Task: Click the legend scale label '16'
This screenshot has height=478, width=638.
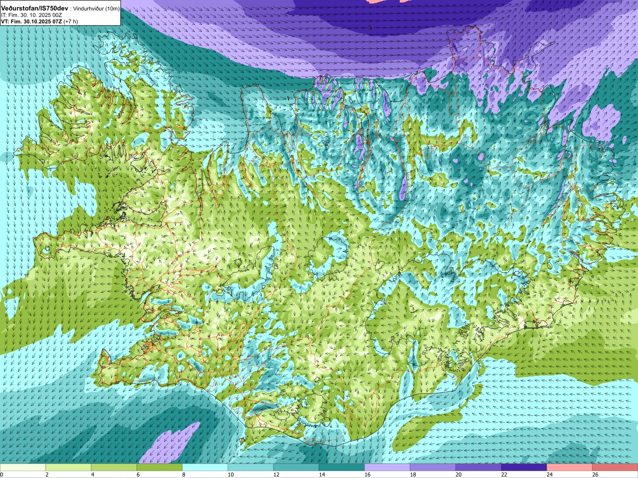Action: [x=368, y=475]
